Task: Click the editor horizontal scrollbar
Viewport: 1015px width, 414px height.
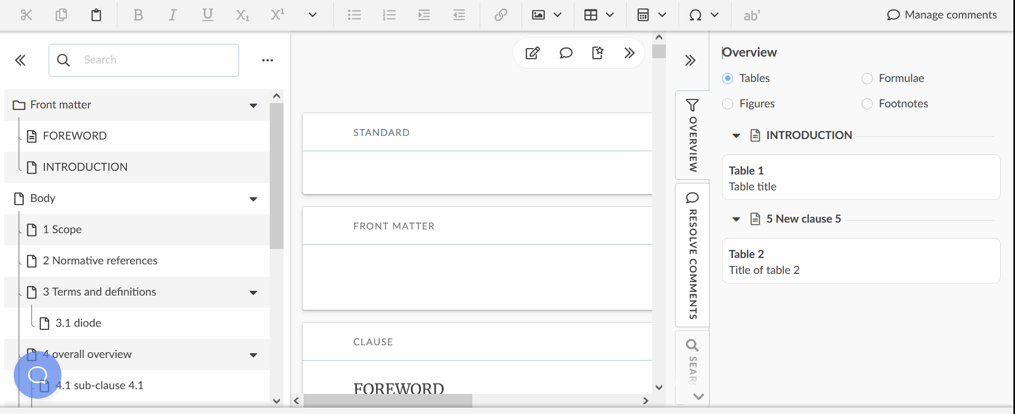Action: point(388,401)
